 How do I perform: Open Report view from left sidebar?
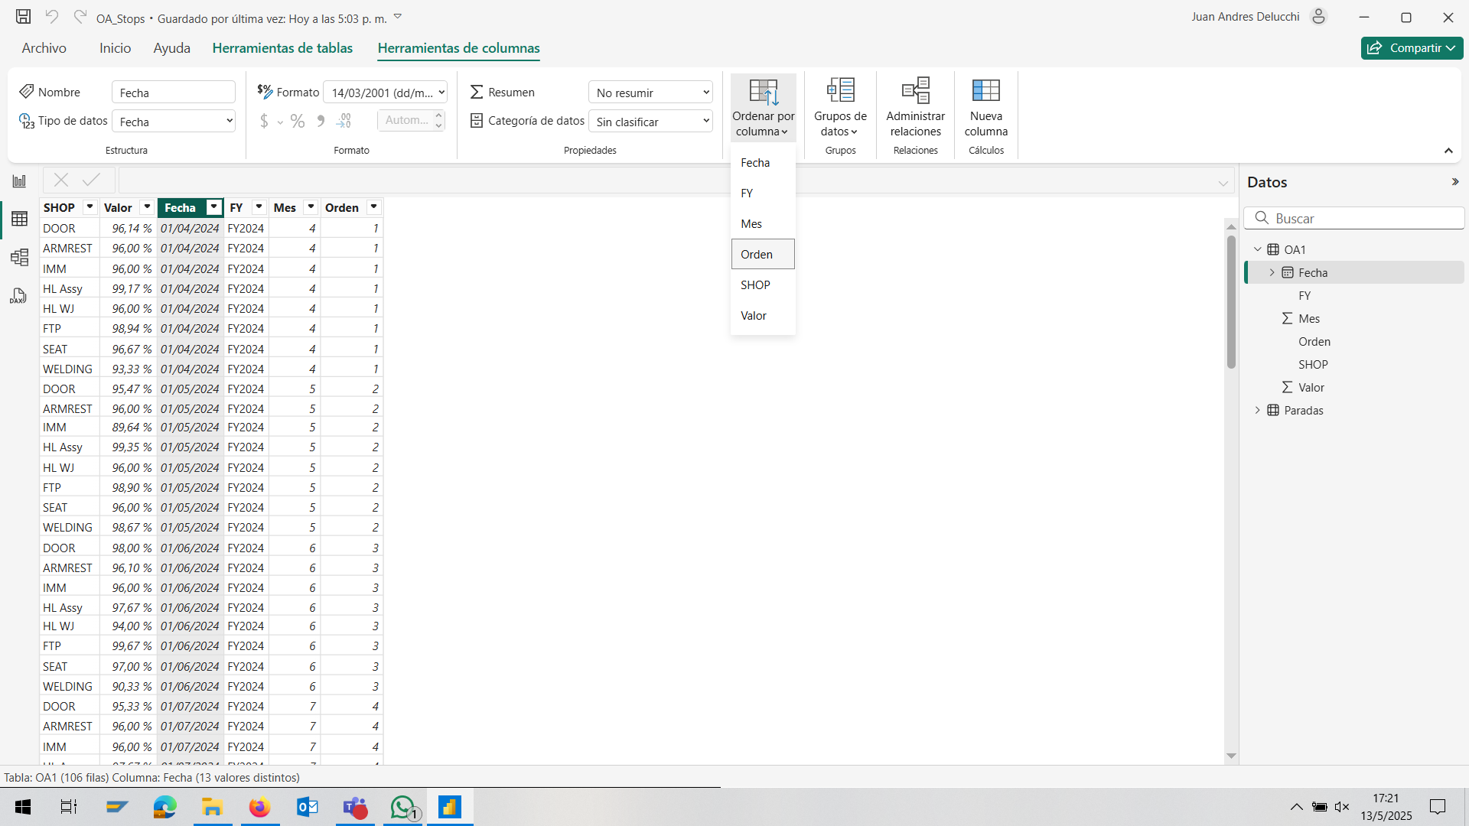19,181
